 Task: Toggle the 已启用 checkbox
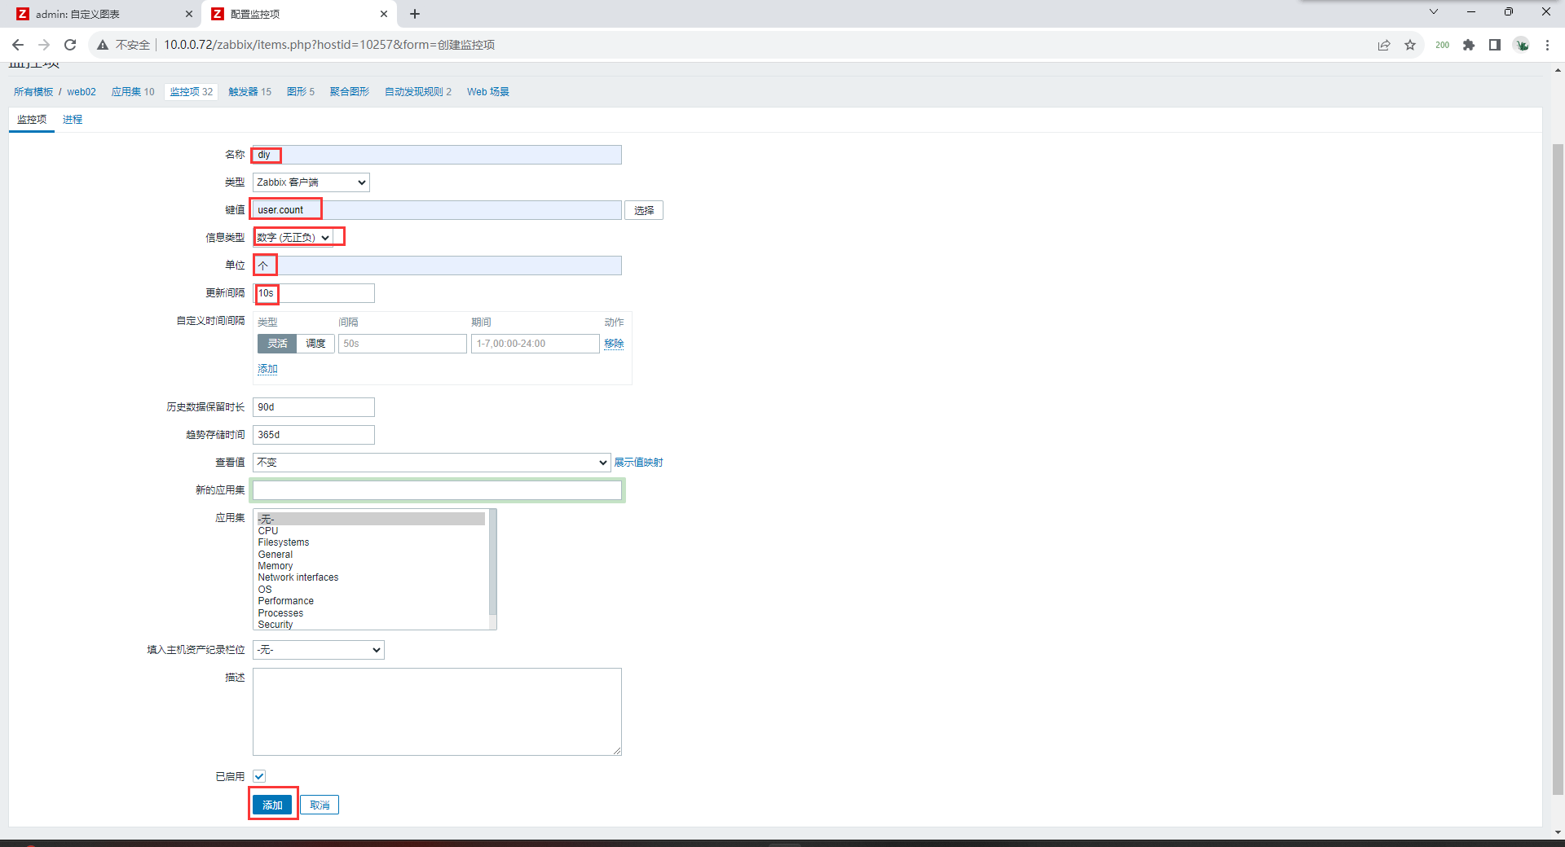tap(259, 777)
